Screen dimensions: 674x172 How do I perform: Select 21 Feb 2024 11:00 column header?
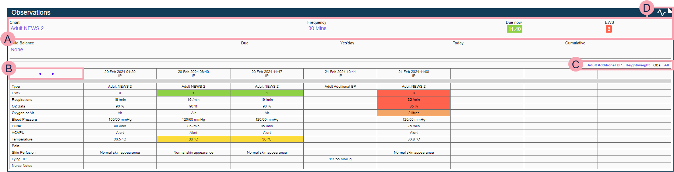click(x=413, y=73)
